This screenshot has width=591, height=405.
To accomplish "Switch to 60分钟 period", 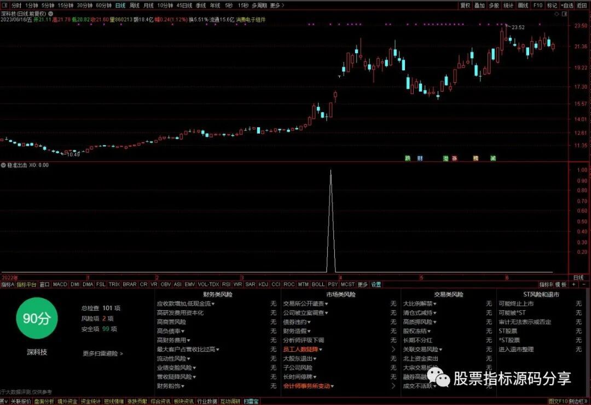I will [103, 5].
